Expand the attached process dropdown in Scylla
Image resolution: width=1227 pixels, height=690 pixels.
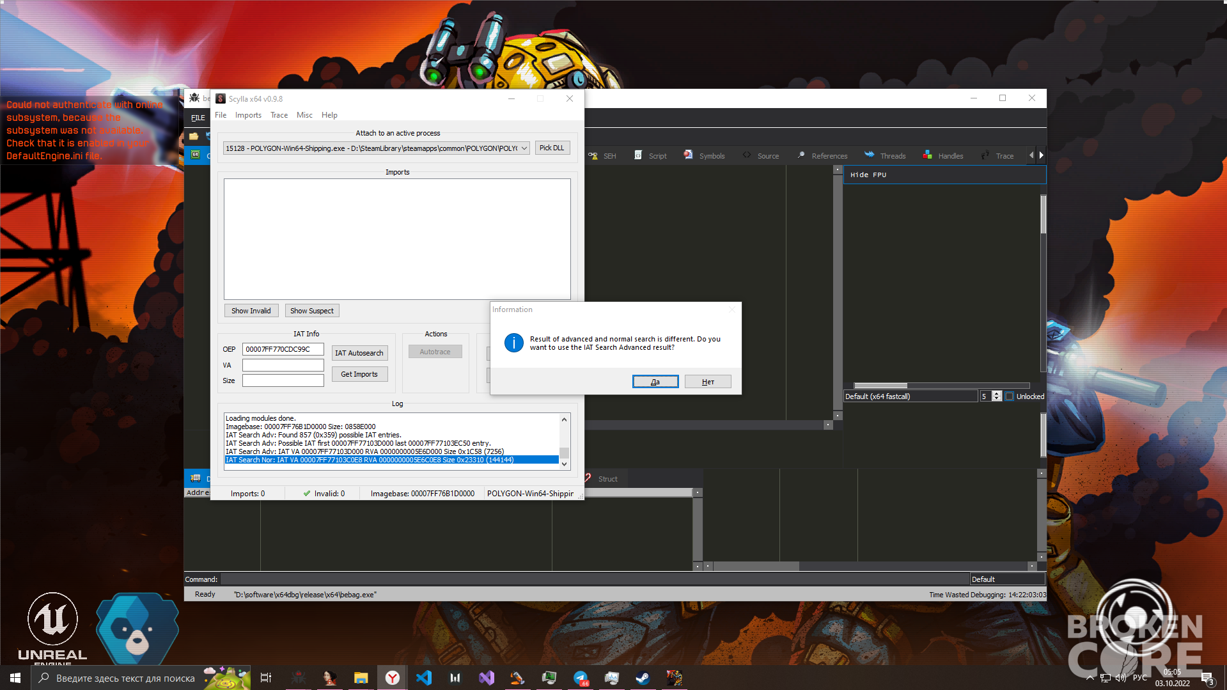pyautogui.click(x=524, y=148)
